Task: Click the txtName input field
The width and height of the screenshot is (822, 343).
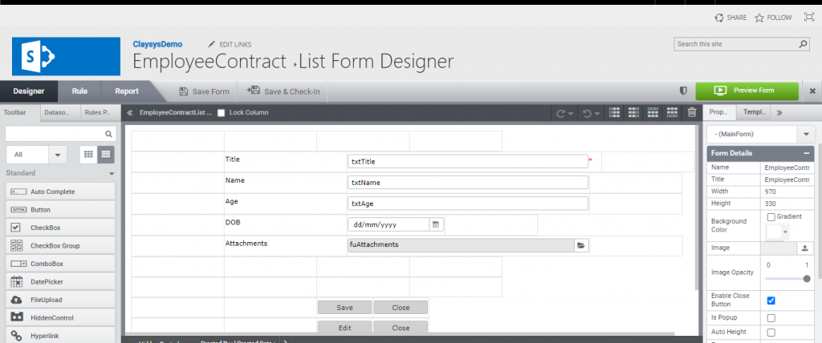Action: [x=467, y=183]
